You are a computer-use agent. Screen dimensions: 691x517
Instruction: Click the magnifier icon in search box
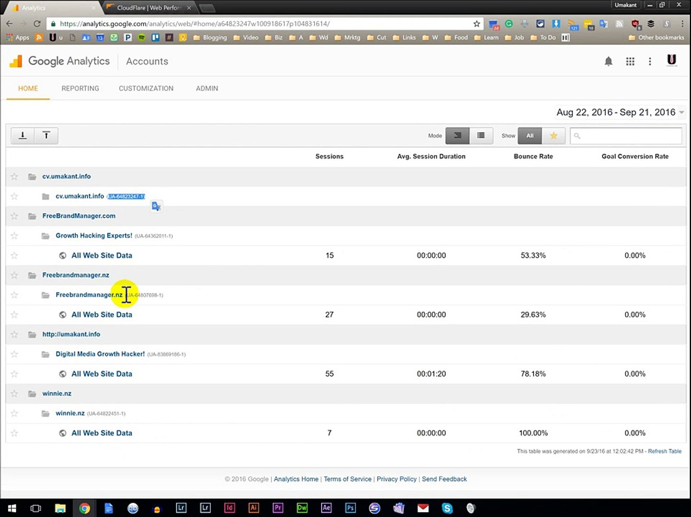(577, 136)
